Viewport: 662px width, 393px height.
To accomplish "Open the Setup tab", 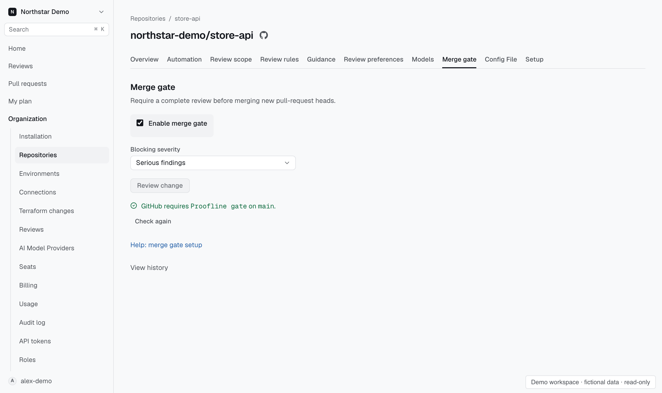I will pos(534,59).
